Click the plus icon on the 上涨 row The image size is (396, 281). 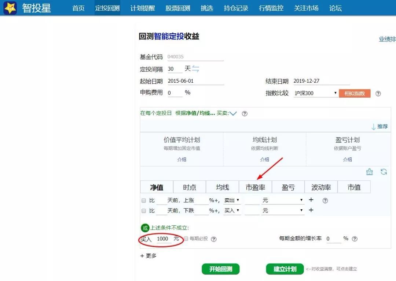311,200
